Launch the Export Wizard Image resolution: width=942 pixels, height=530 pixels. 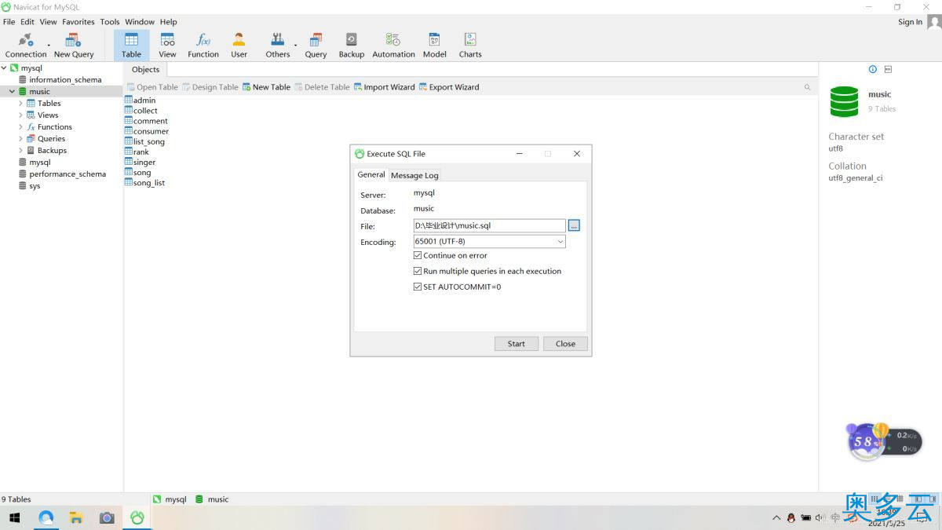449,87
